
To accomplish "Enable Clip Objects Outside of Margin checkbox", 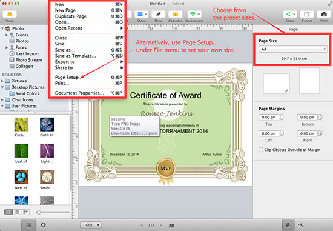I will (x=261, y=150).
